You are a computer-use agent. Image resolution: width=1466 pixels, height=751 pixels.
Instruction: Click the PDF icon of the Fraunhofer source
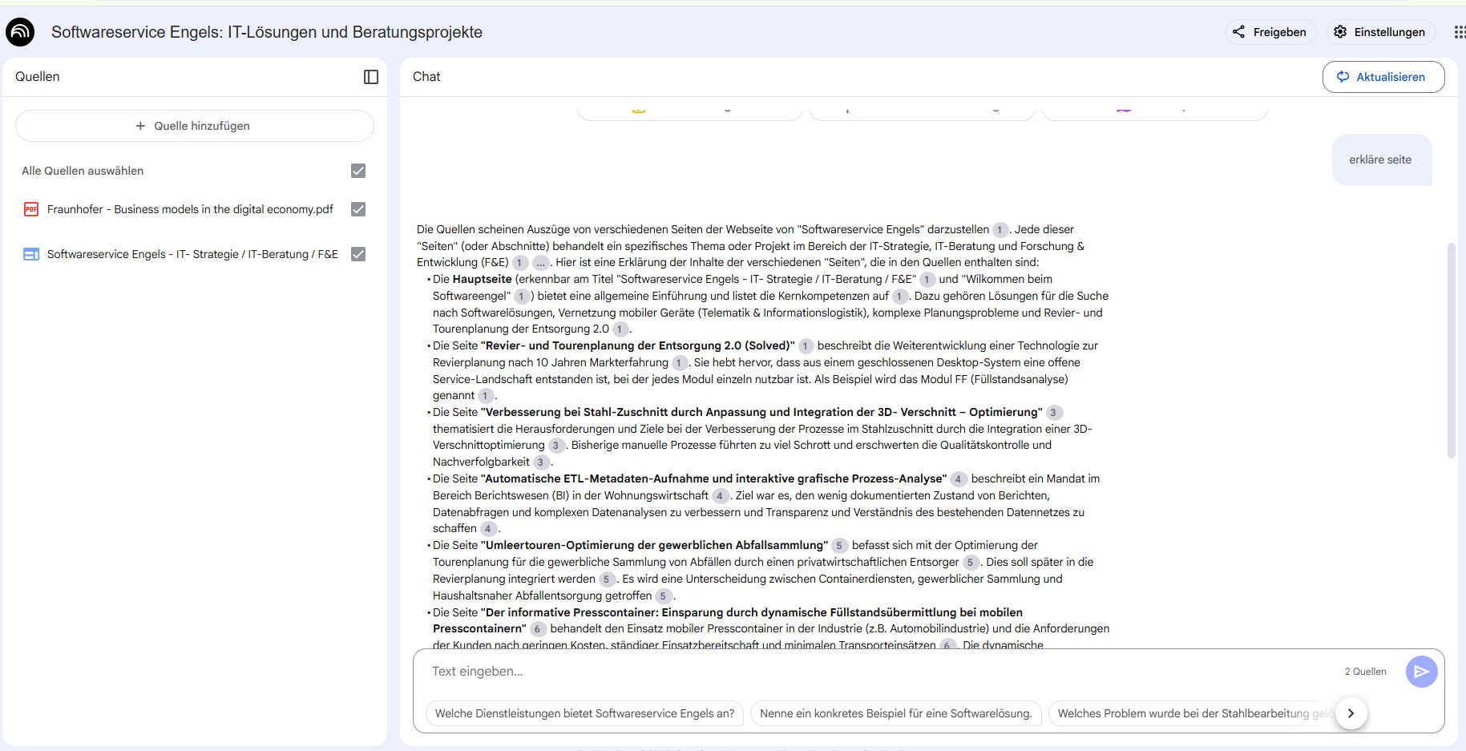click(31, 209)
